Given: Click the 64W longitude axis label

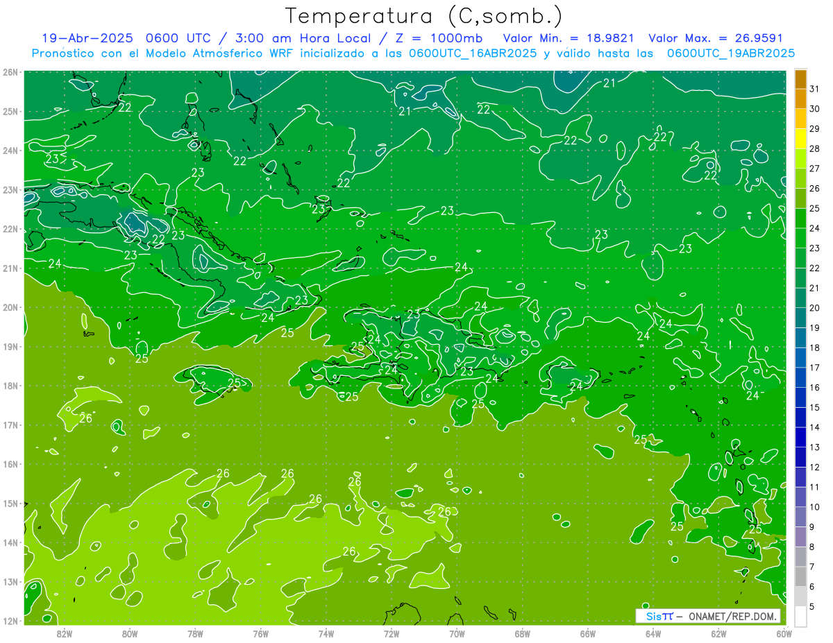Looking at the screenshot, I should click(x=653, y=633).
